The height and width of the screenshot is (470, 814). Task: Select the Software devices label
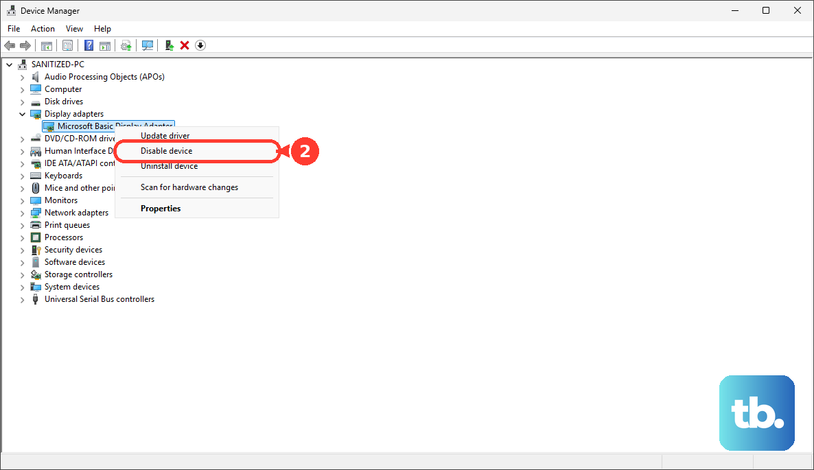[75, 262]
